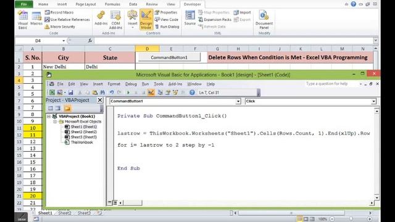Open the Add-Ins ribbon button

[x=101, y=18]
